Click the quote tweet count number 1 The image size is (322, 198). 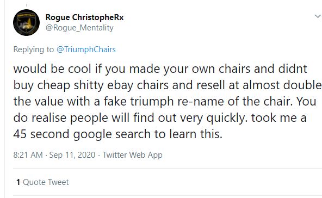click(18, 182)
